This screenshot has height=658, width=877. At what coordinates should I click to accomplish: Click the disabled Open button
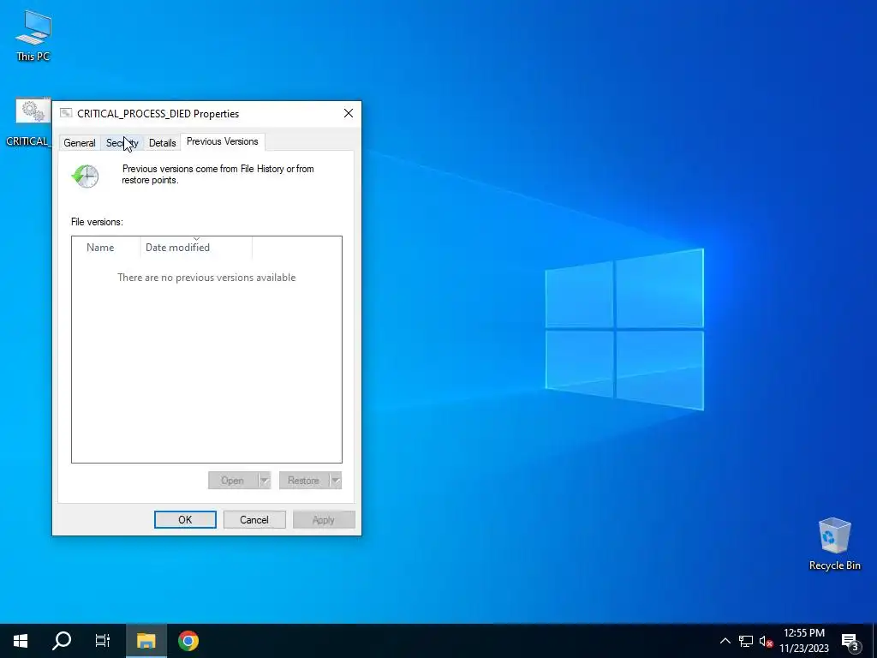[233, 480]
